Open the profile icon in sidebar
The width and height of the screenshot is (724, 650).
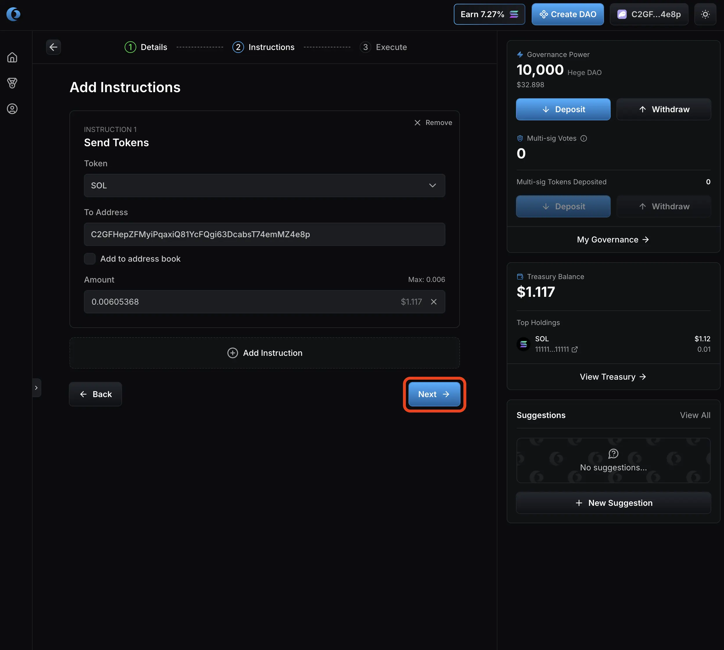[12, 109]
